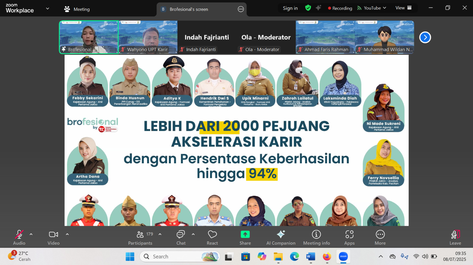Open Microsoft Edge from taskbar
The image size is (473, 265).
(x=294, y=256)
